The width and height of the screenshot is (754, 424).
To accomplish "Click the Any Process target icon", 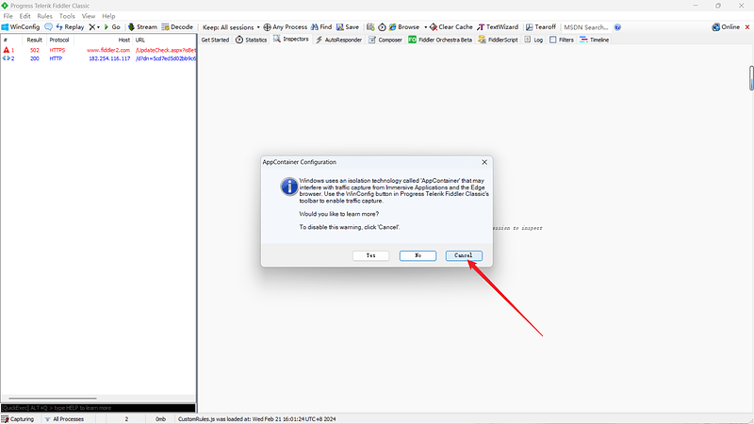I will (x=267, y=27).
